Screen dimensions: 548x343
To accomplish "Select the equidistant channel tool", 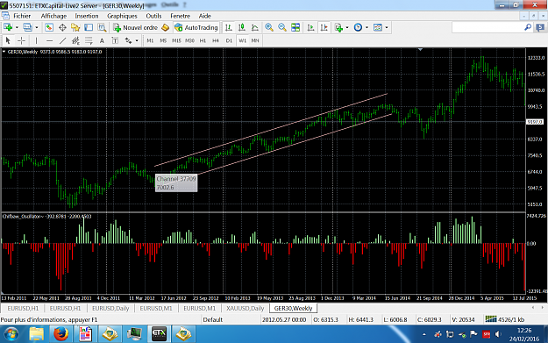I will (x=75, y=40).
